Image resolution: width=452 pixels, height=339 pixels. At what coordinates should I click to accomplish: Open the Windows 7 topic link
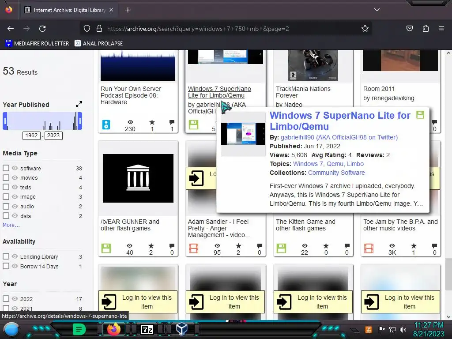(308, 164)
